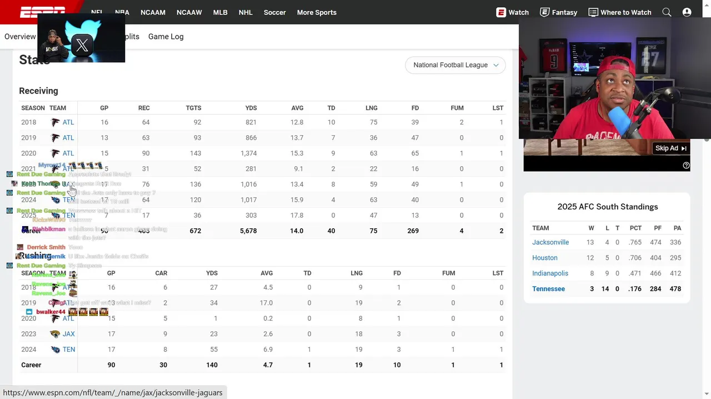Click the Titans logo in 2024 rushing row
Screen dimensions: 711x399
coord(55,349)
